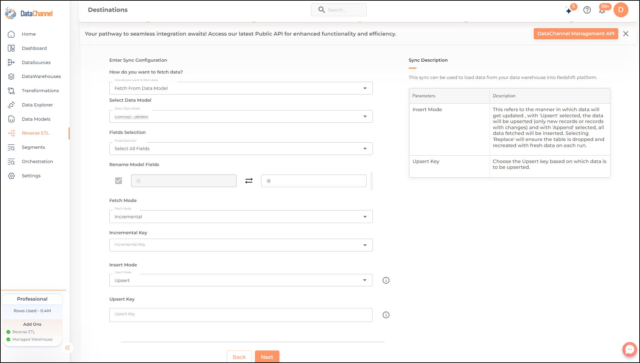Click the Professional plan label
The image size is (640, 363).
click(32, 299)
